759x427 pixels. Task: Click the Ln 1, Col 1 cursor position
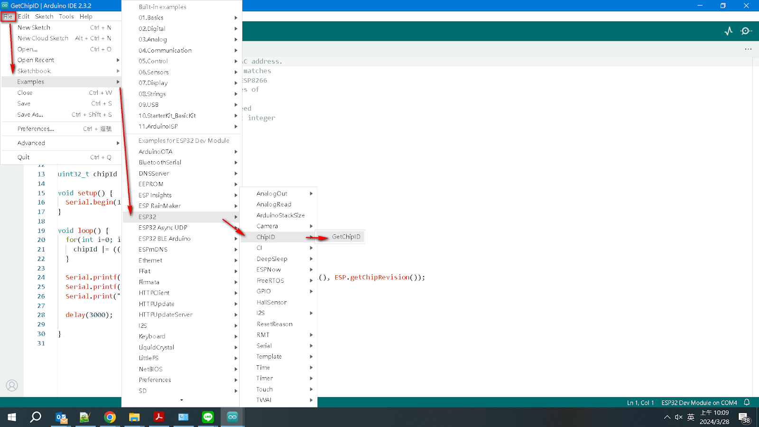coord(640,403)
